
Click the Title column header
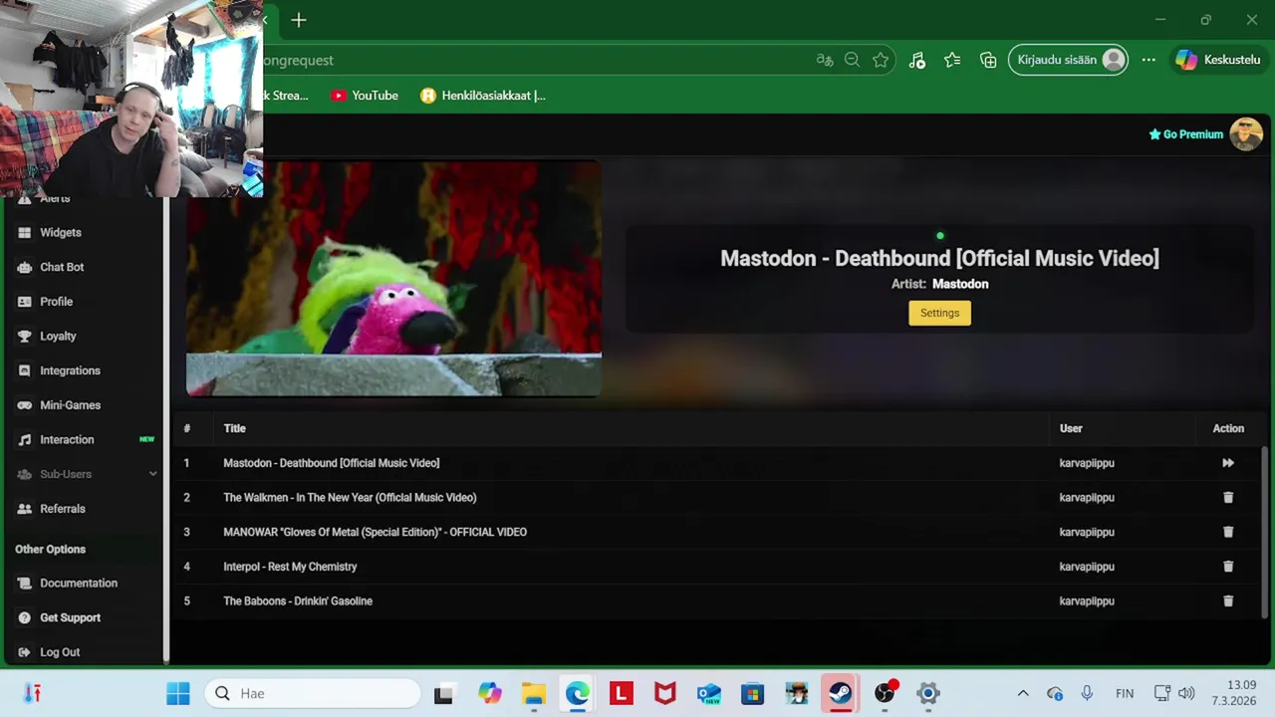tap(234, 428)
